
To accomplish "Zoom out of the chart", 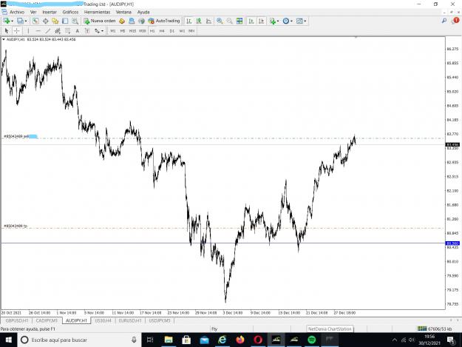I will (x=230, y=21).
